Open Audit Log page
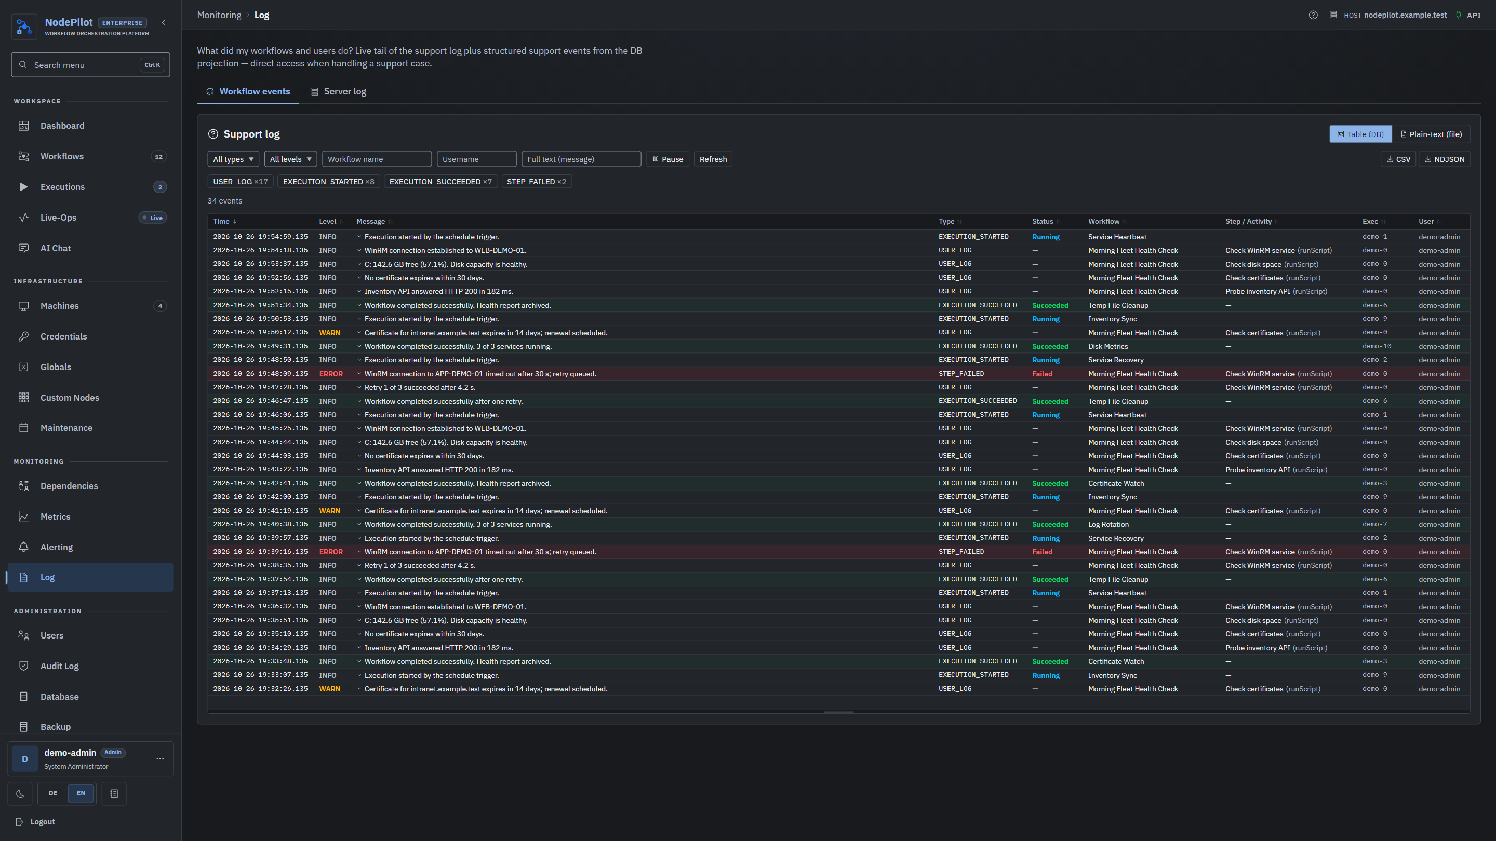The width and height of the screenshot is (1496, 841). (x=90, y=666)
